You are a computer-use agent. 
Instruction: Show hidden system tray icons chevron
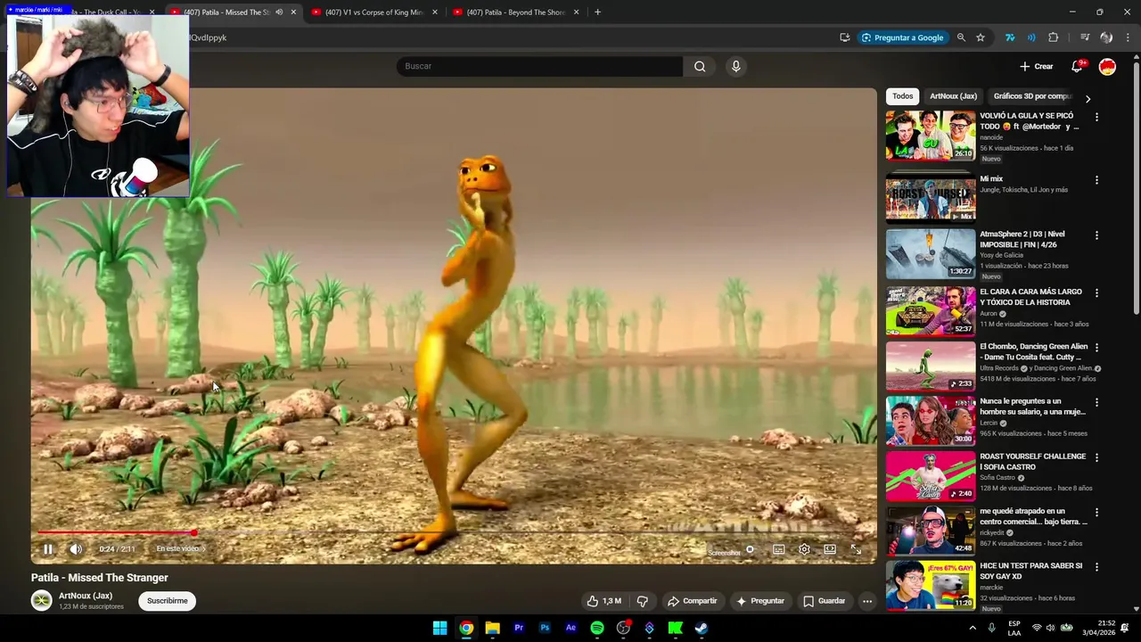(x=972, y=628)
